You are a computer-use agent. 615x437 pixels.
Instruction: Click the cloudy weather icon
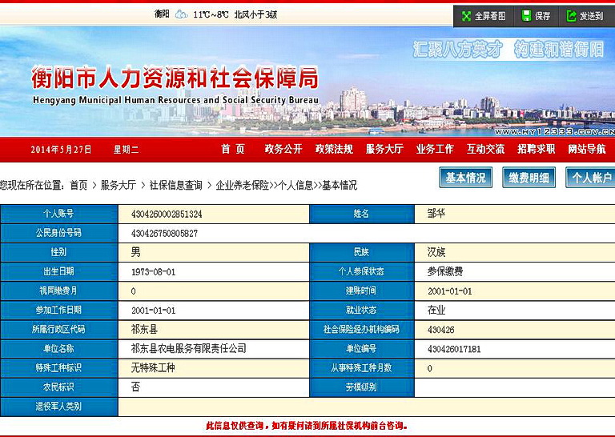[181, 14]
